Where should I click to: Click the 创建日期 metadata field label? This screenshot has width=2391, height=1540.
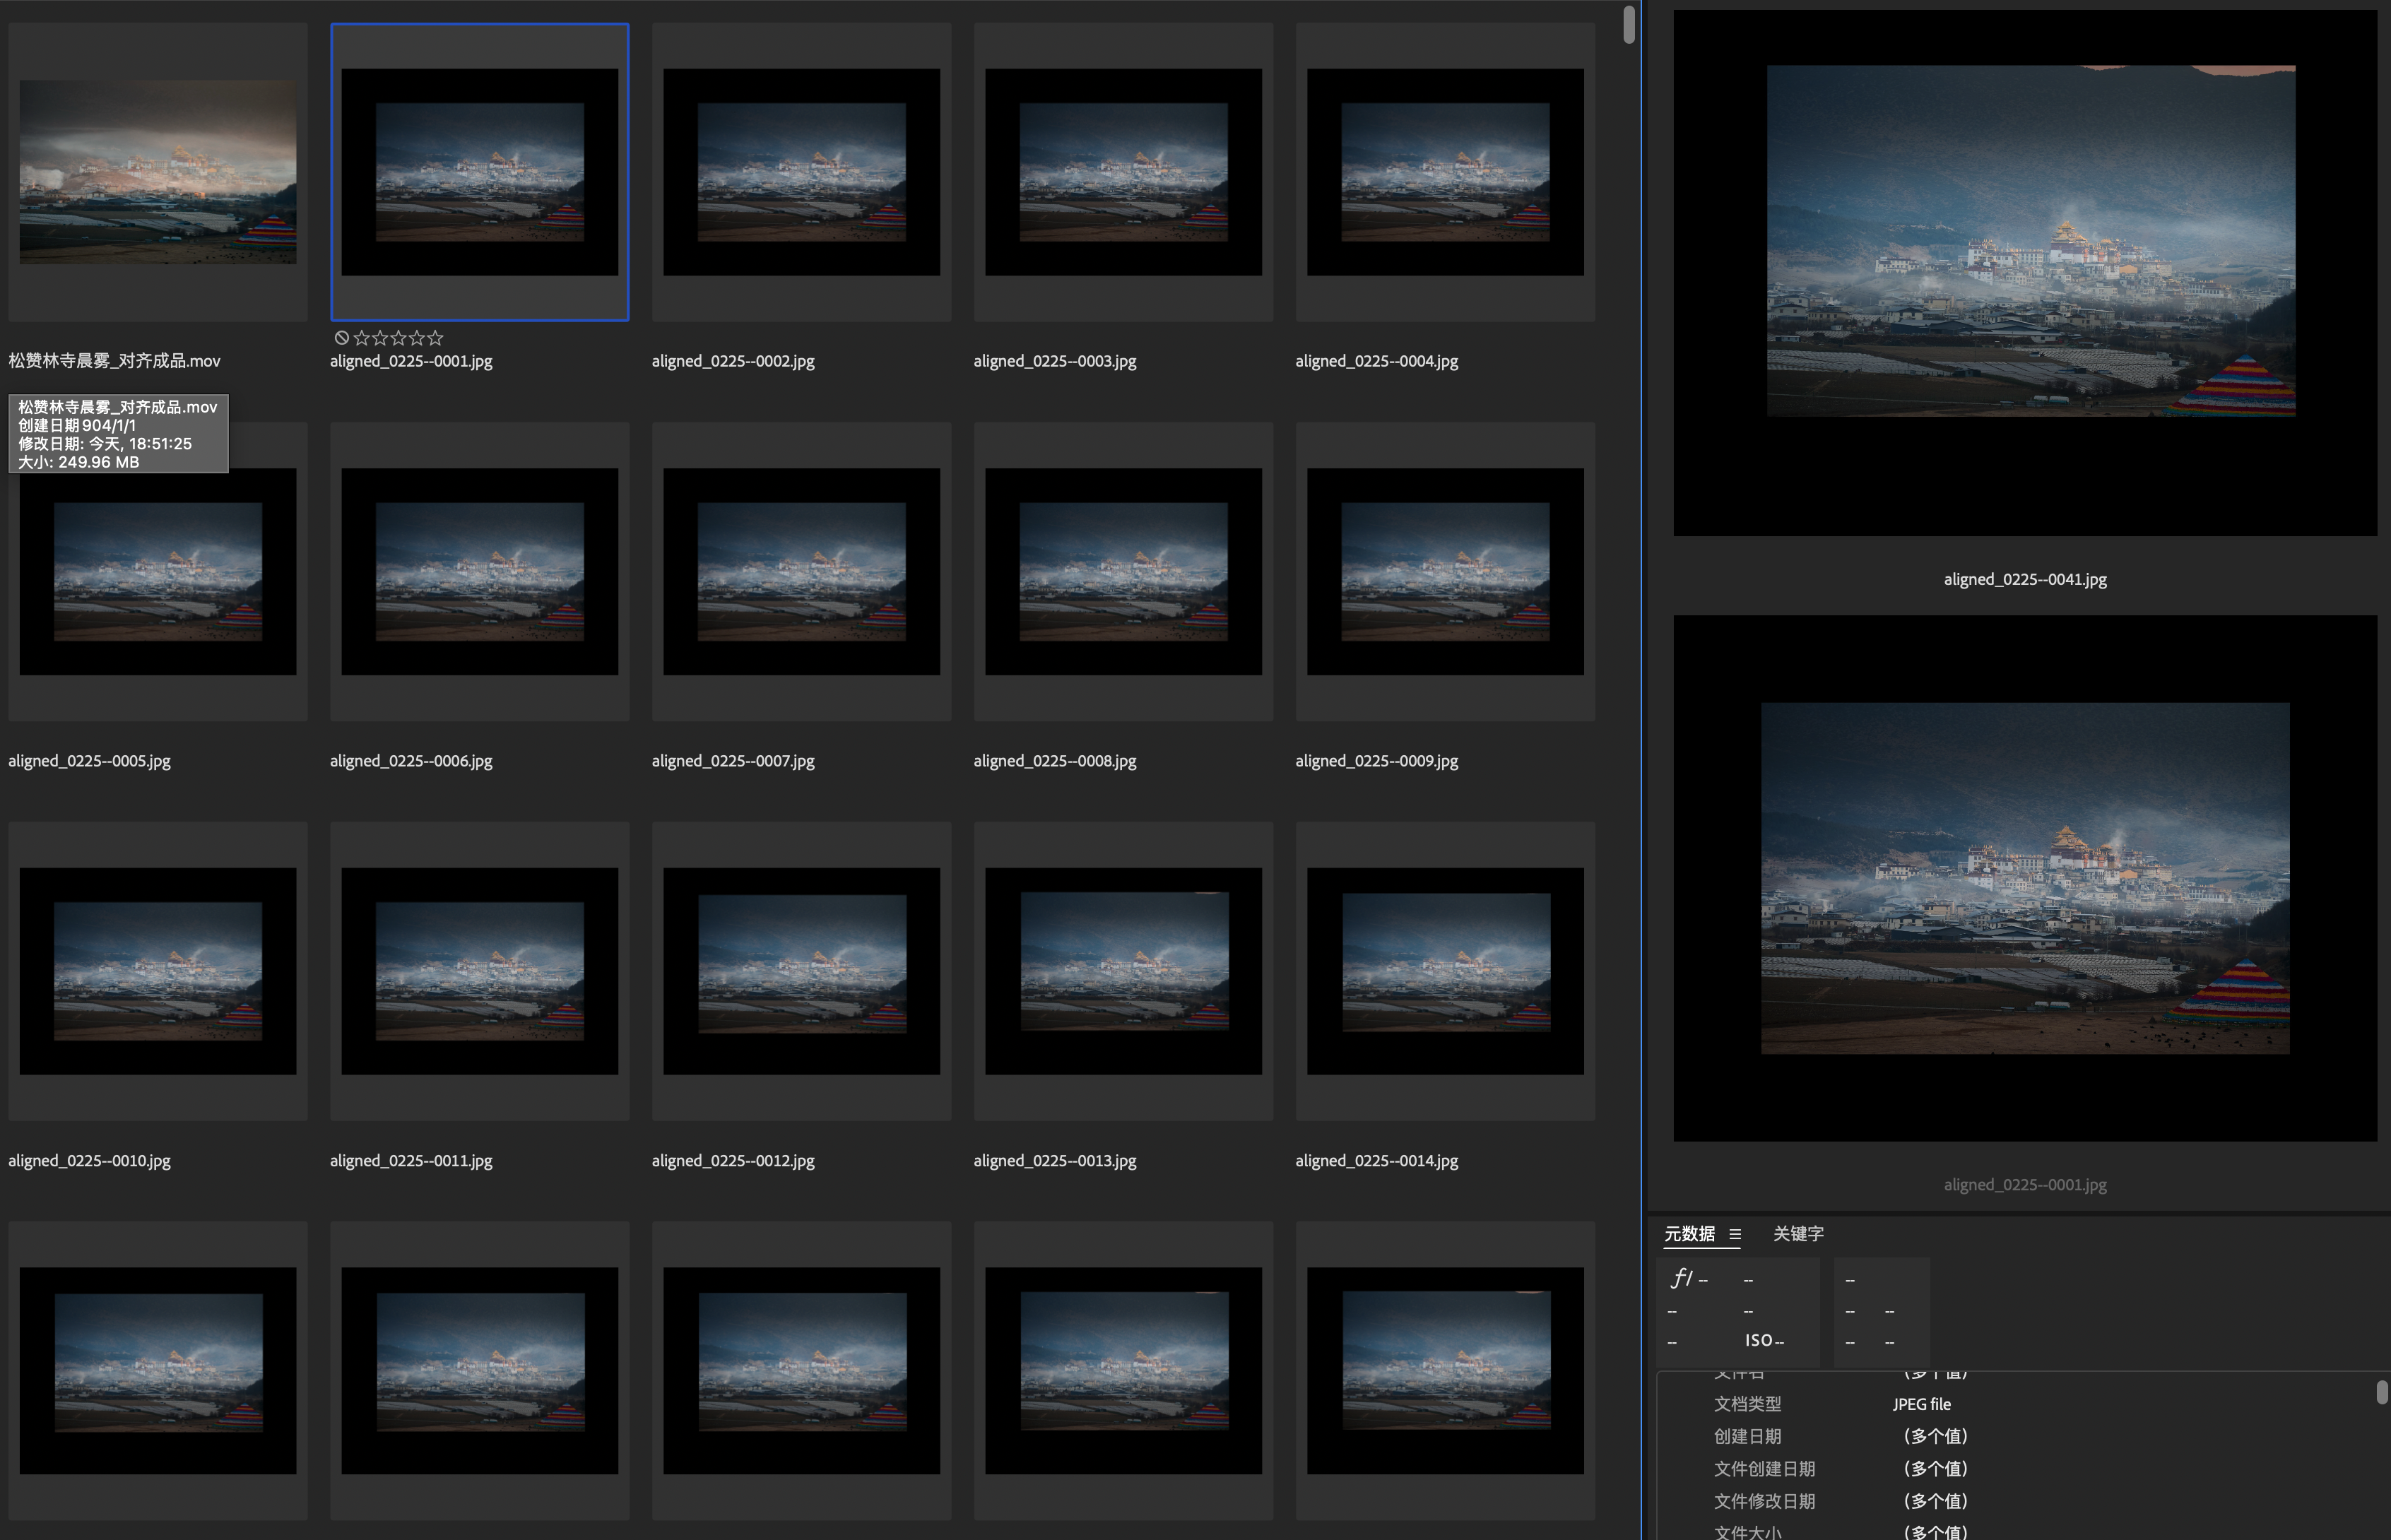(1747, 1436)
